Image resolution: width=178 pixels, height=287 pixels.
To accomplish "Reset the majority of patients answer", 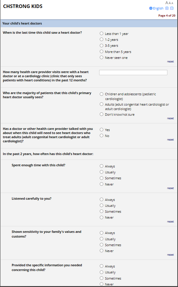I will (170, 118).
